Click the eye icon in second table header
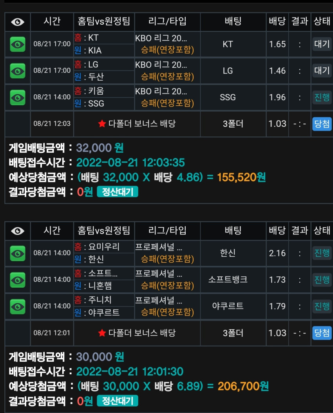 [18, 231]
